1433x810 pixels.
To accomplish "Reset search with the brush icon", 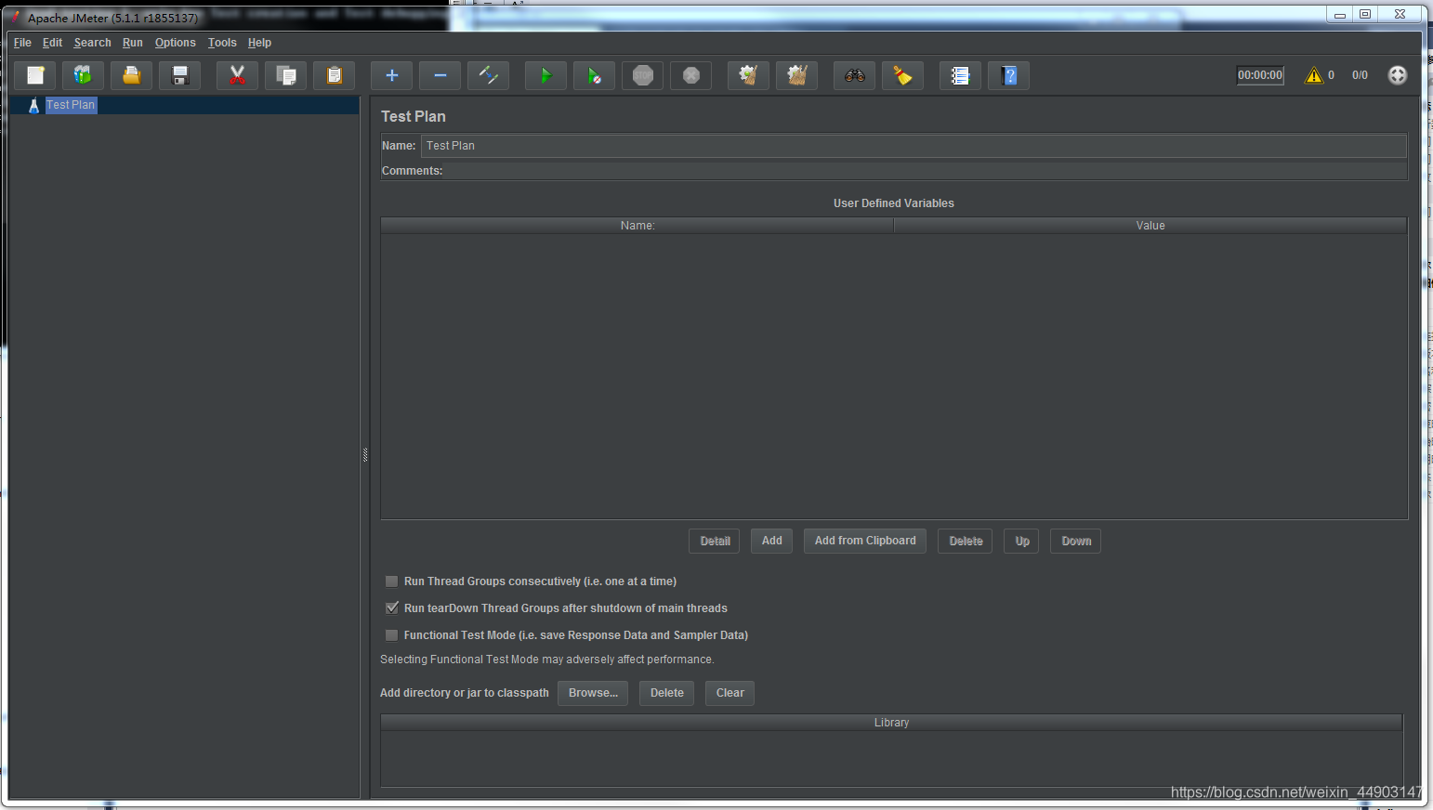I will 903,75.
